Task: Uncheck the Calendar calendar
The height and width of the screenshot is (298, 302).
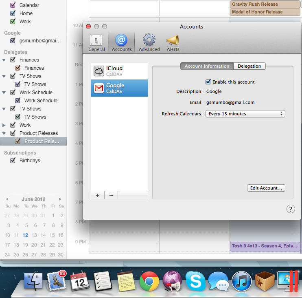Action: 13,5
